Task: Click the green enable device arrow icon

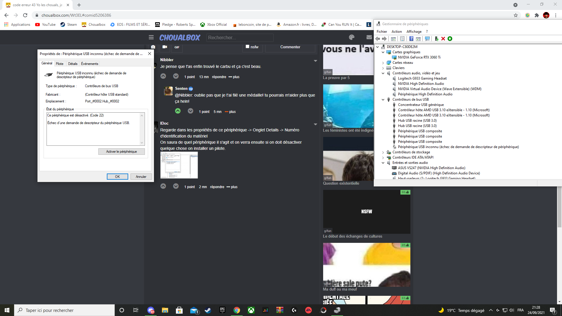Action: 450,39
